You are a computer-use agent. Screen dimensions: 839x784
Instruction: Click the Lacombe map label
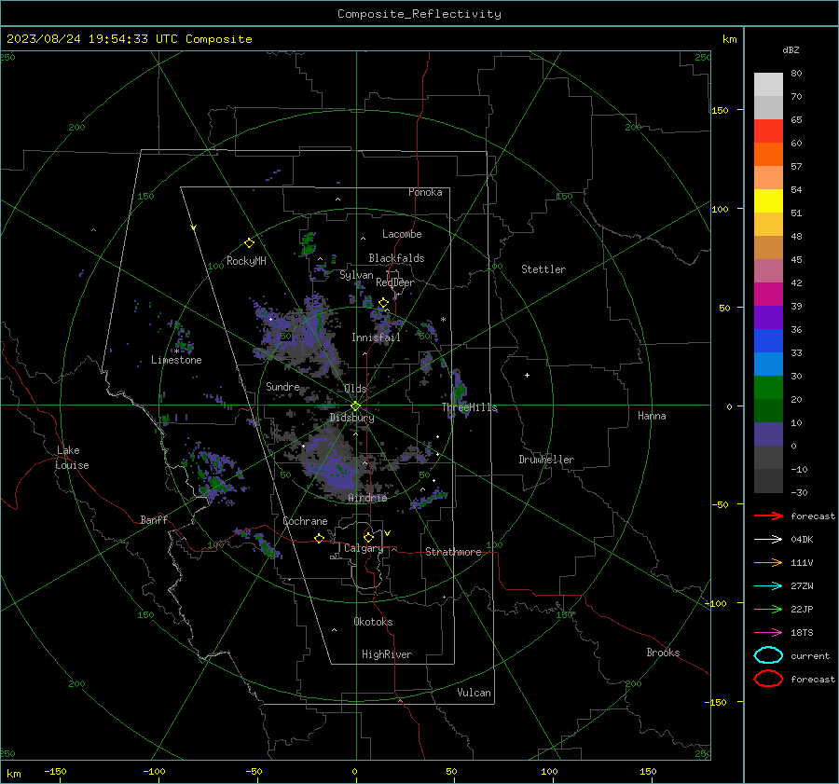pos(402,234)
